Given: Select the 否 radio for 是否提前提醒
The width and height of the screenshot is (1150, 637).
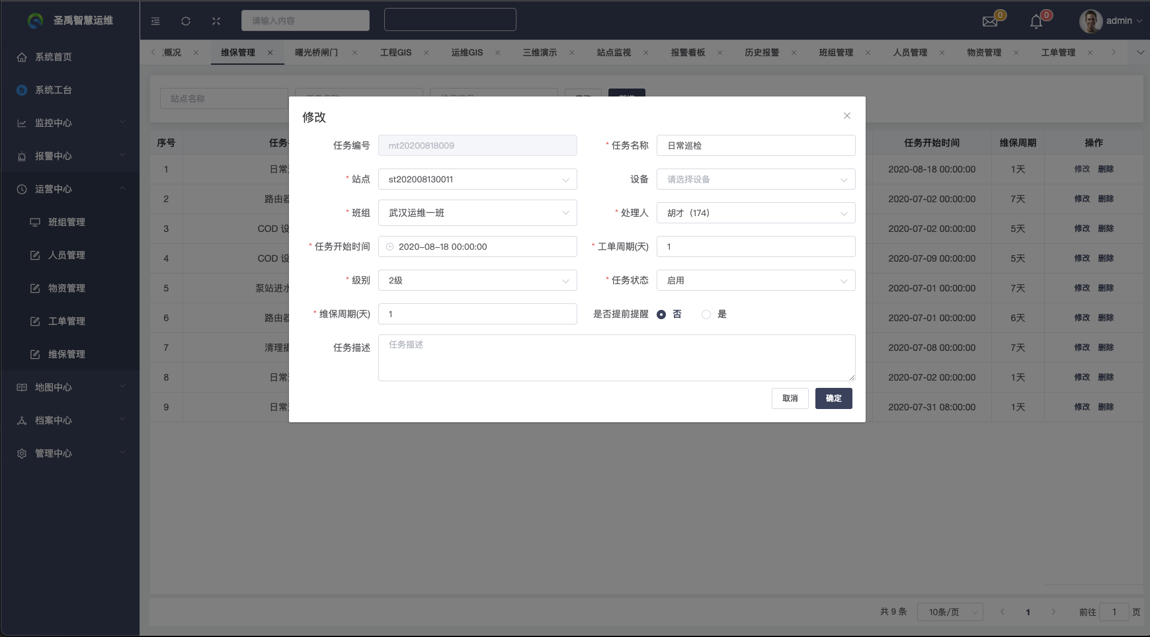Looking at the screenshot, I should [x=661, y=315].
